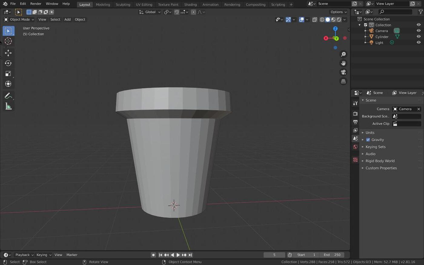The width and height of the screenshot is (424, 265).
Task: Select the Select Box tool
Action: click(x=8, y=31)
